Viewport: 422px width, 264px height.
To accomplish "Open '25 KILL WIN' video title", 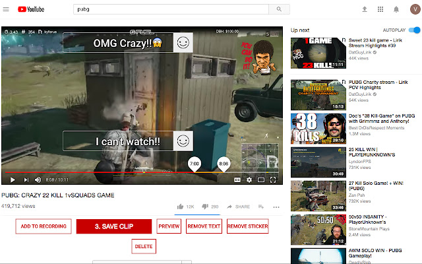I will click(372, 152).
